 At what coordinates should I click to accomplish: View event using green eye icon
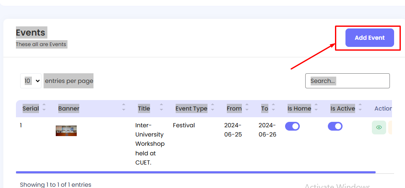click(379, 127)
